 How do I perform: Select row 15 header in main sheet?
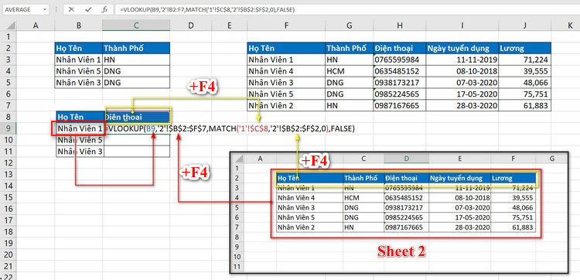tap(9, 197)
